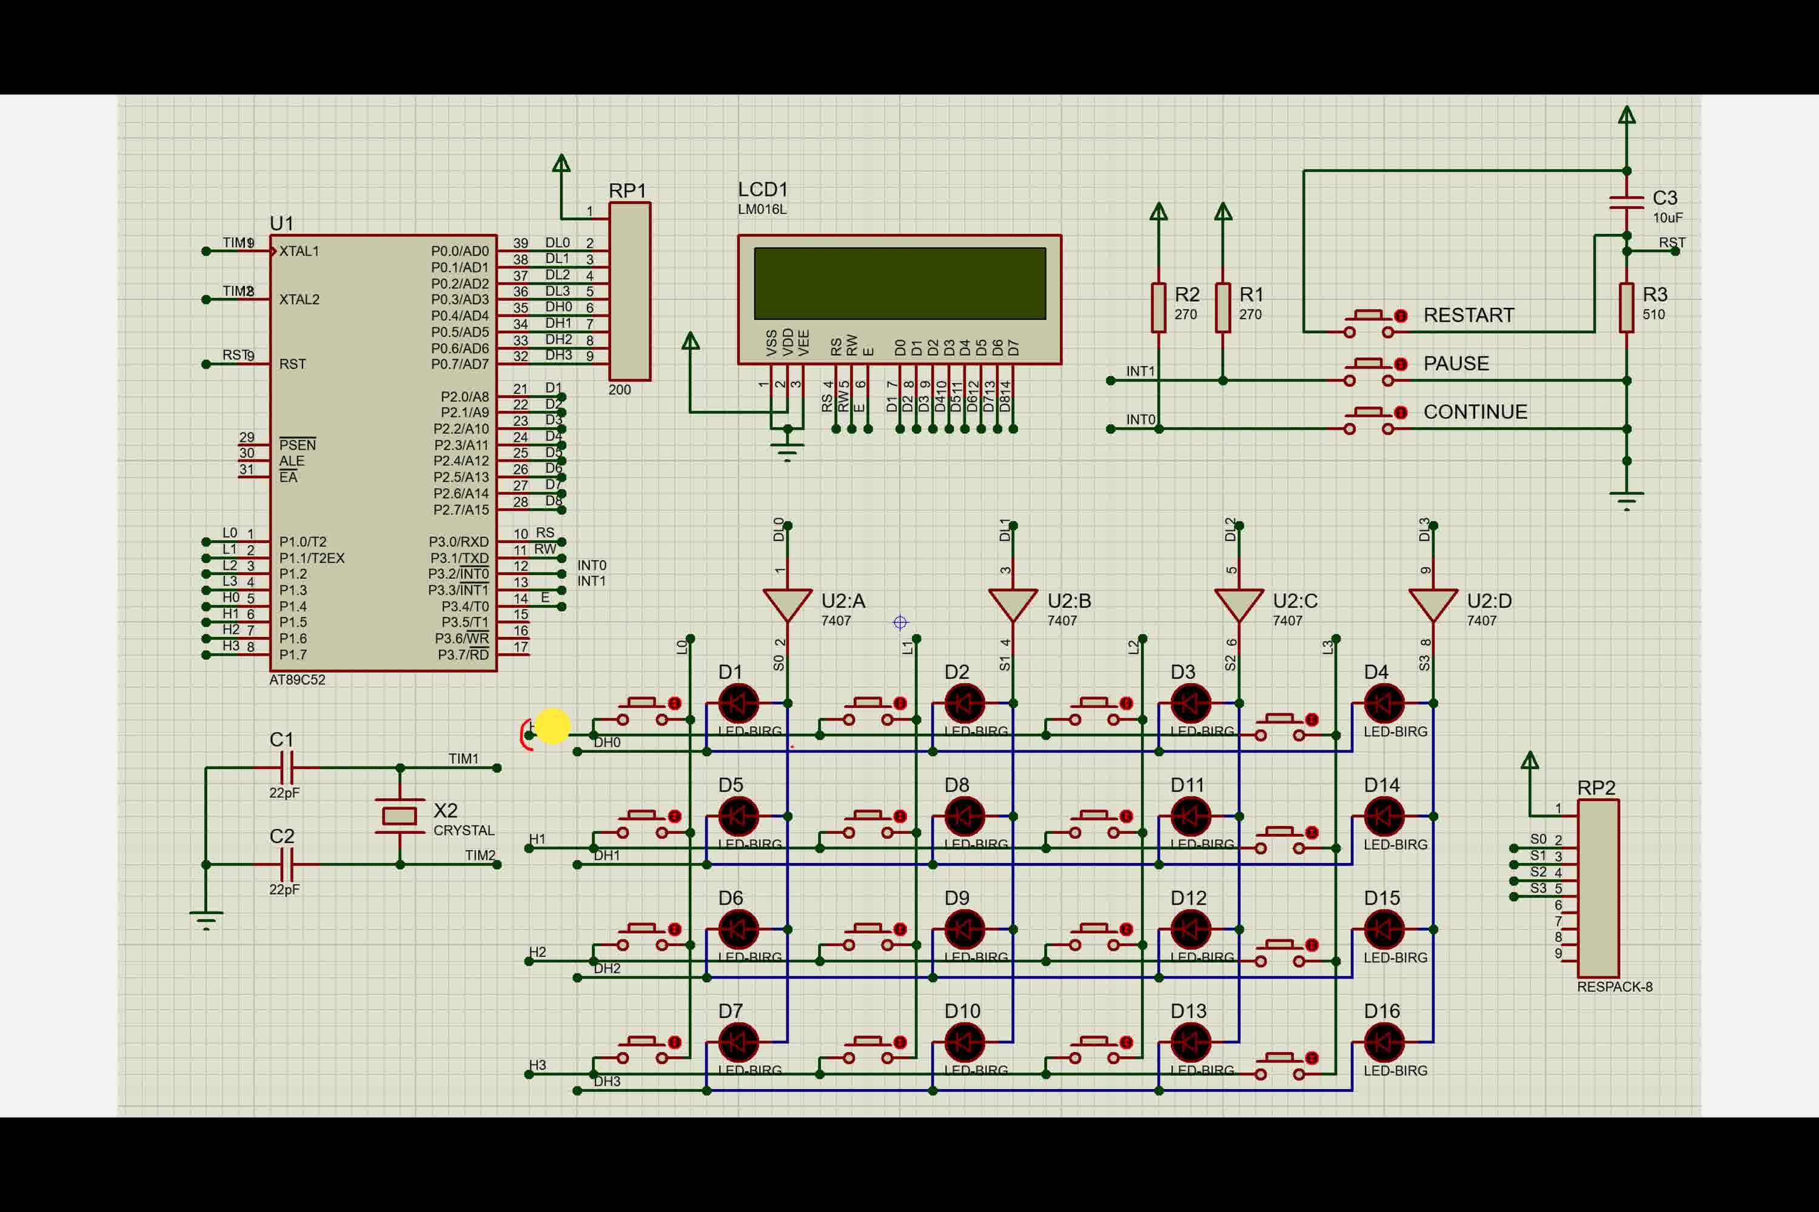Select the LCD1 green display screen
The image size is (1819, 1212).
click(899, 283)
